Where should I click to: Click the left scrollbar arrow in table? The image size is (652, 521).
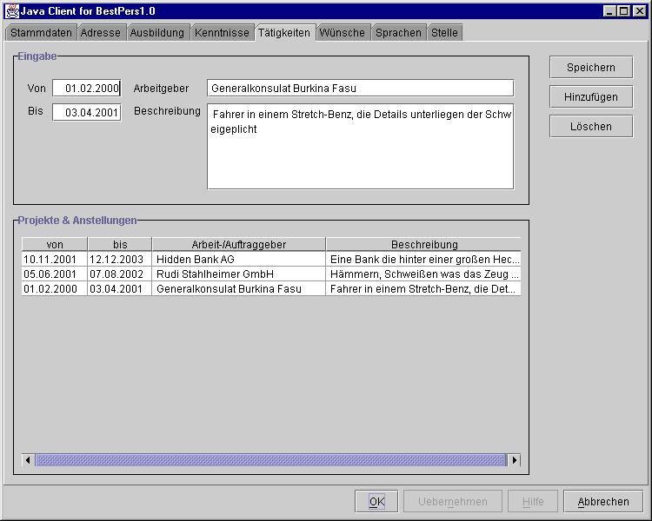tap(28, 460)
